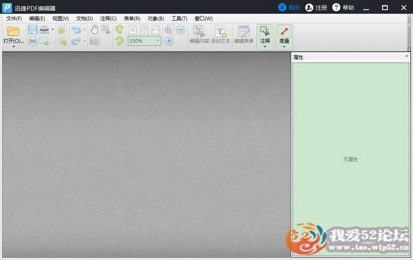Select the text selection tool
Screen dimensions: 413x260
point(106,30)
